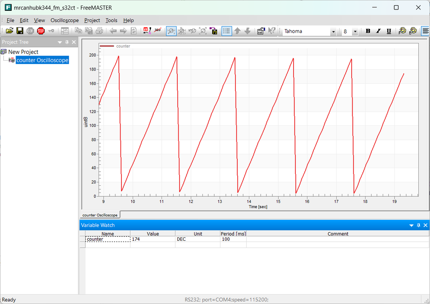This screenshot has height=304, width=430.
Task: Click the Unit column header
Action: coord(198,234)
